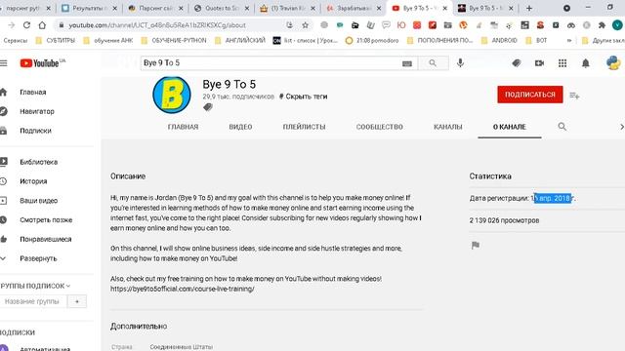Switch to the Плейлисты tab
The image size is (625, 351).
(304, 127)
